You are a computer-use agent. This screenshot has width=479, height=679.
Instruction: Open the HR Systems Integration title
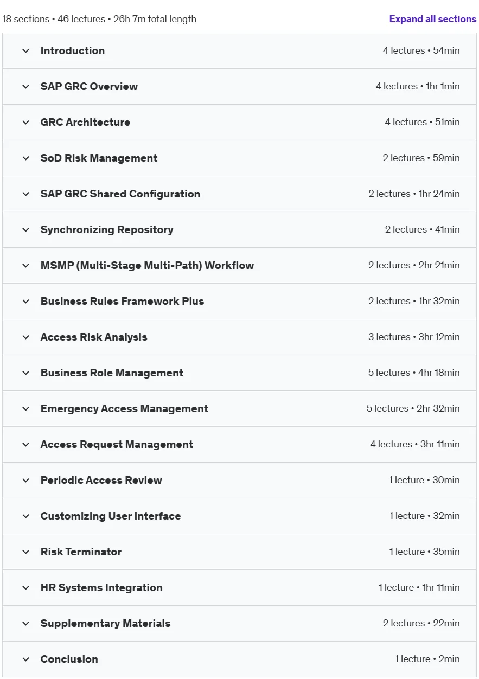(x=101, y=588)
